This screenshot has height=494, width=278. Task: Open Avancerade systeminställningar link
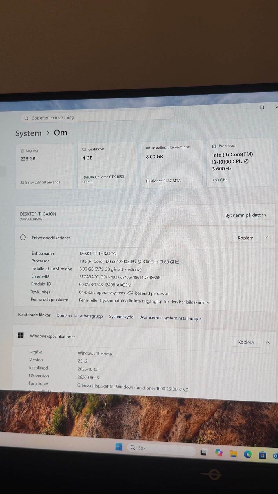[x=171, y=318]
